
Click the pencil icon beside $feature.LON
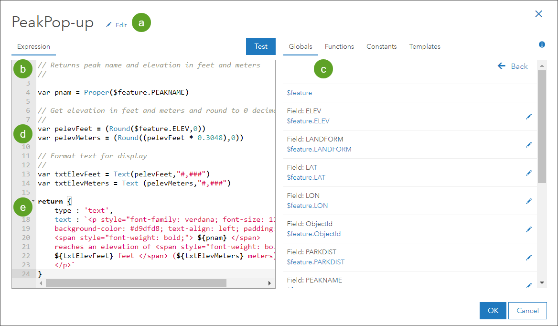(529, 201)
